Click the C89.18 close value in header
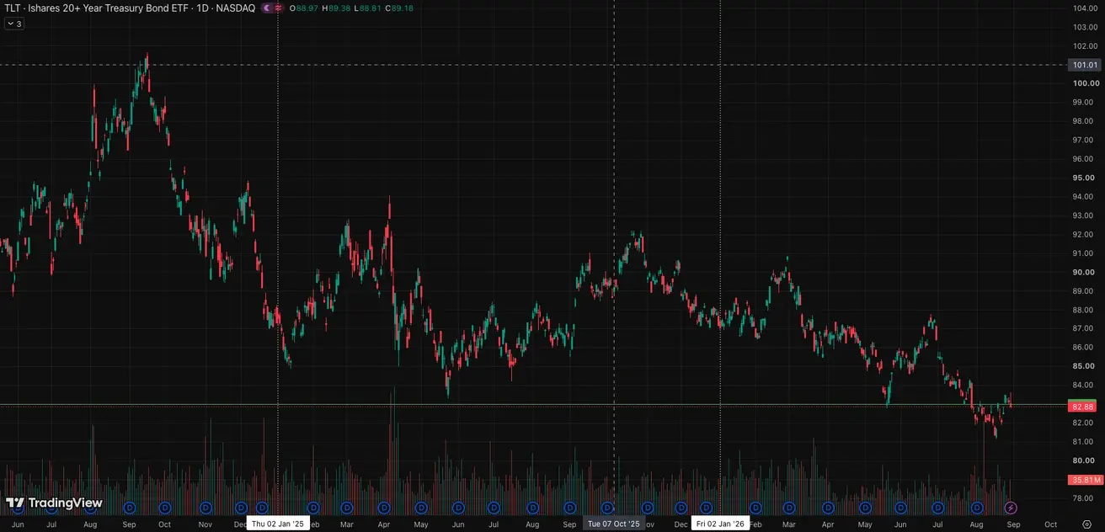Image resolution: width=1105 pixels, height=532 pixels. (399, 8)
